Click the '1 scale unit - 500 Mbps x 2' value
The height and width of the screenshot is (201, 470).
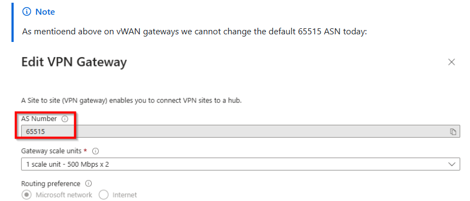(x=68, y=164)
